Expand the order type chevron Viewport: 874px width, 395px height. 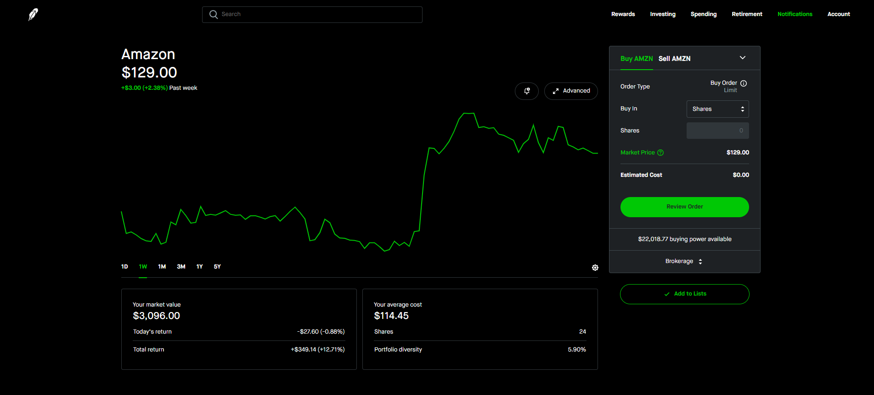[743, 58]
